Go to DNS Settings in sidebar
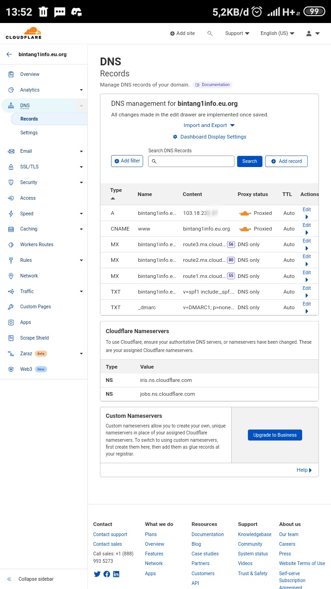Screen dimensions: 331x589 29,133
